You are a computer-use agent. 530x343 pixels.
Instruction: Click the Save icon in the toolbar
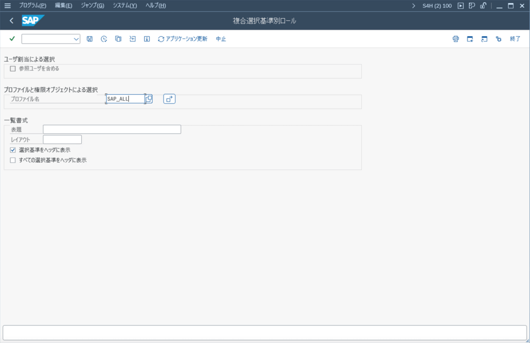[90, 38]
